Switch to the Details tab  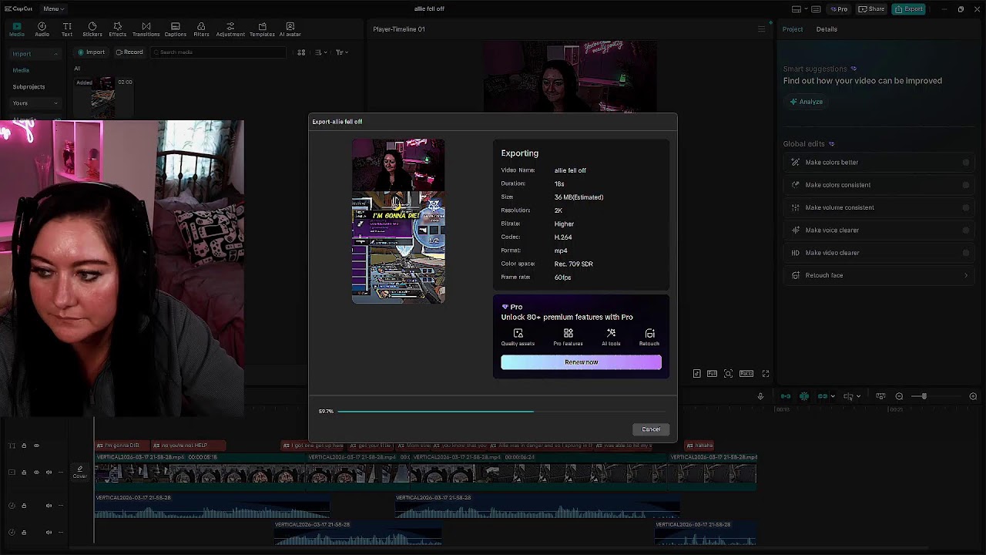[x=827, y=29]
